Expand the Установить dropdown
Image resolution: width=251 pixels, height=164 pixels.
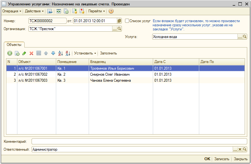point(85,53)
